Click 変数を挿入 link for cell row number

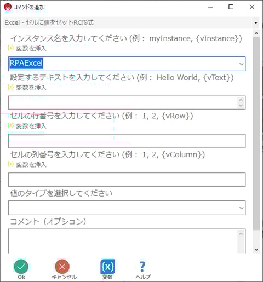31,126
